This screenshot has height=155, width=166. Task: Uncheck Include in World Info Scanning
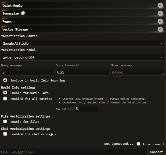coord(5,80)
